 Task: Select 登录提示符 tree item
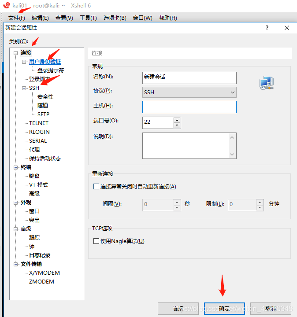51,70
